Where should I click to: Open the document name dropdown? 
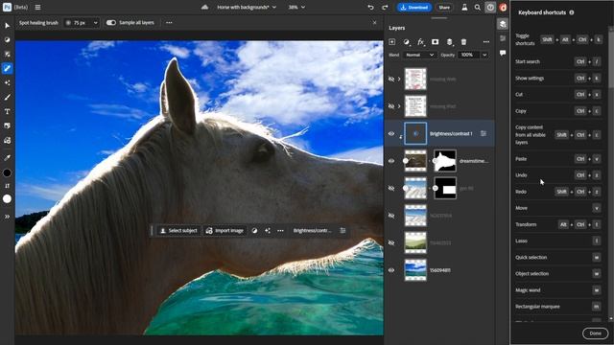(x=247, y=7)
